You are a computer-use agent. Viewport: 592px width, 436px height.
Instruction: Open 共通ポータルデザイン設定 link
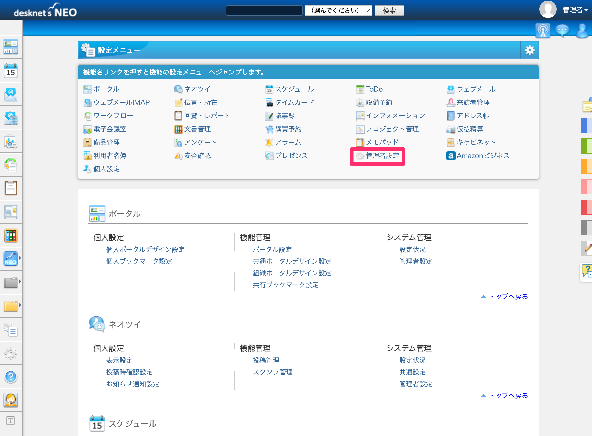point(292,261)
